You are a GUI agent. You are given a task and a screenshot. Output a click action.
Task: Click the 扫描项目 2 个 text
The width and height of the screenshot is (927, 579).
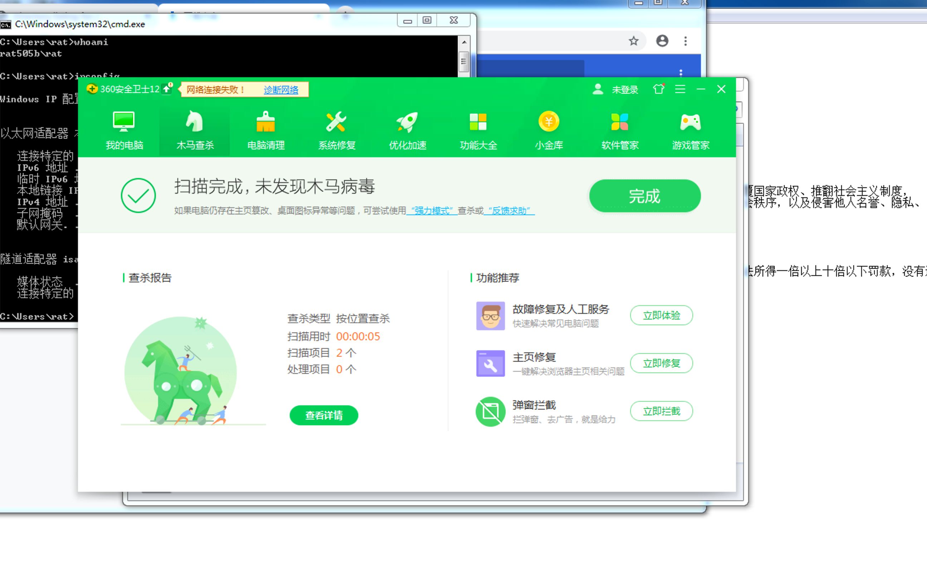pos(322,353)
